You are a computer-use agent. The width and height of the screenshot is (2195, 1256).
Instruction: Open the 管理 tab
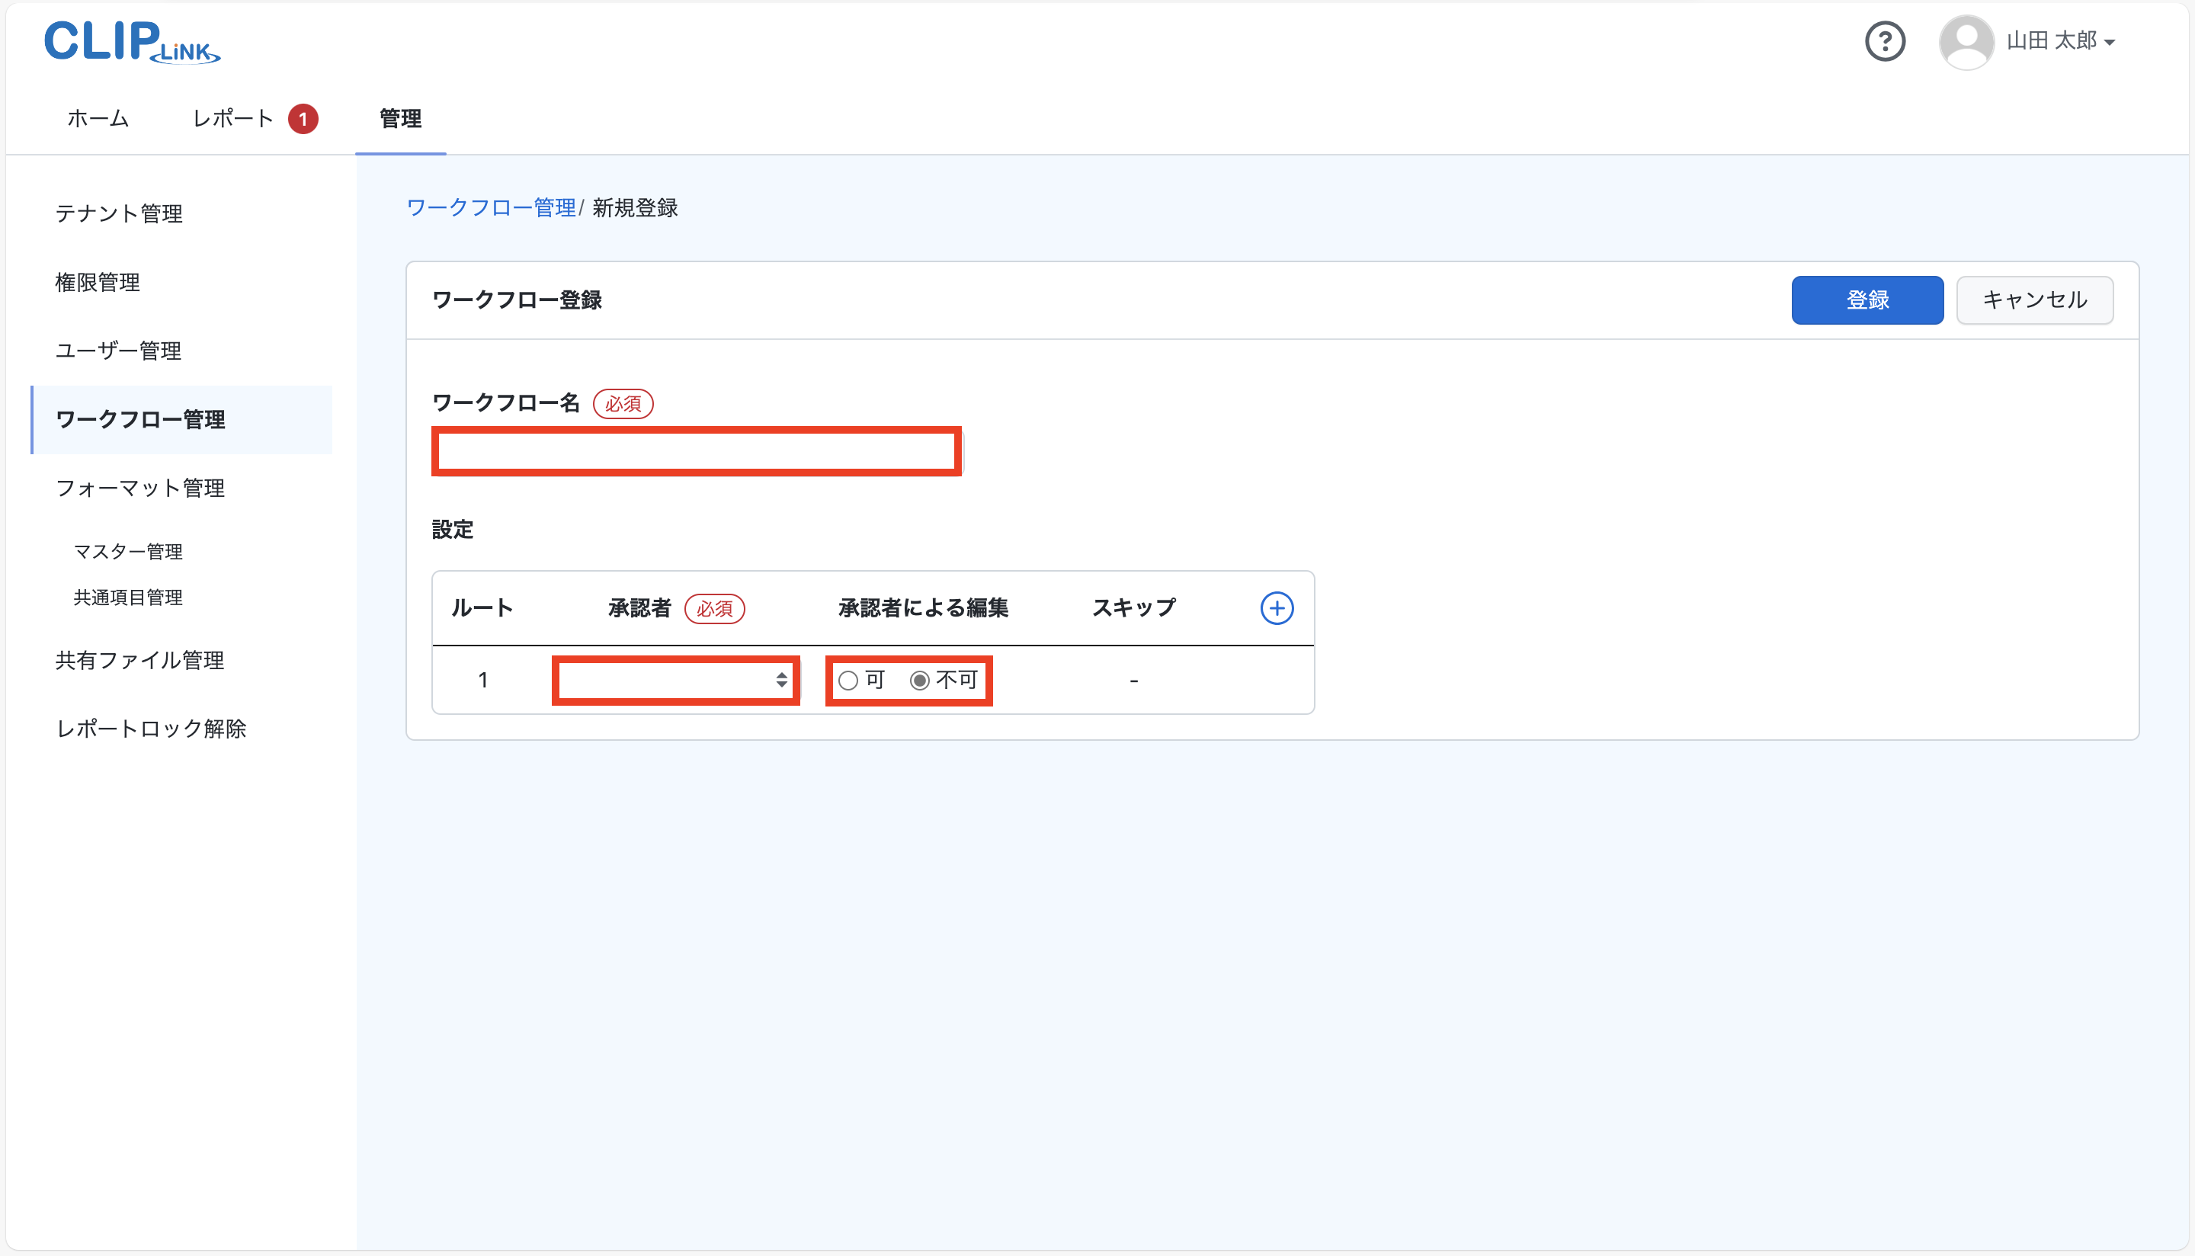(400, 119)
